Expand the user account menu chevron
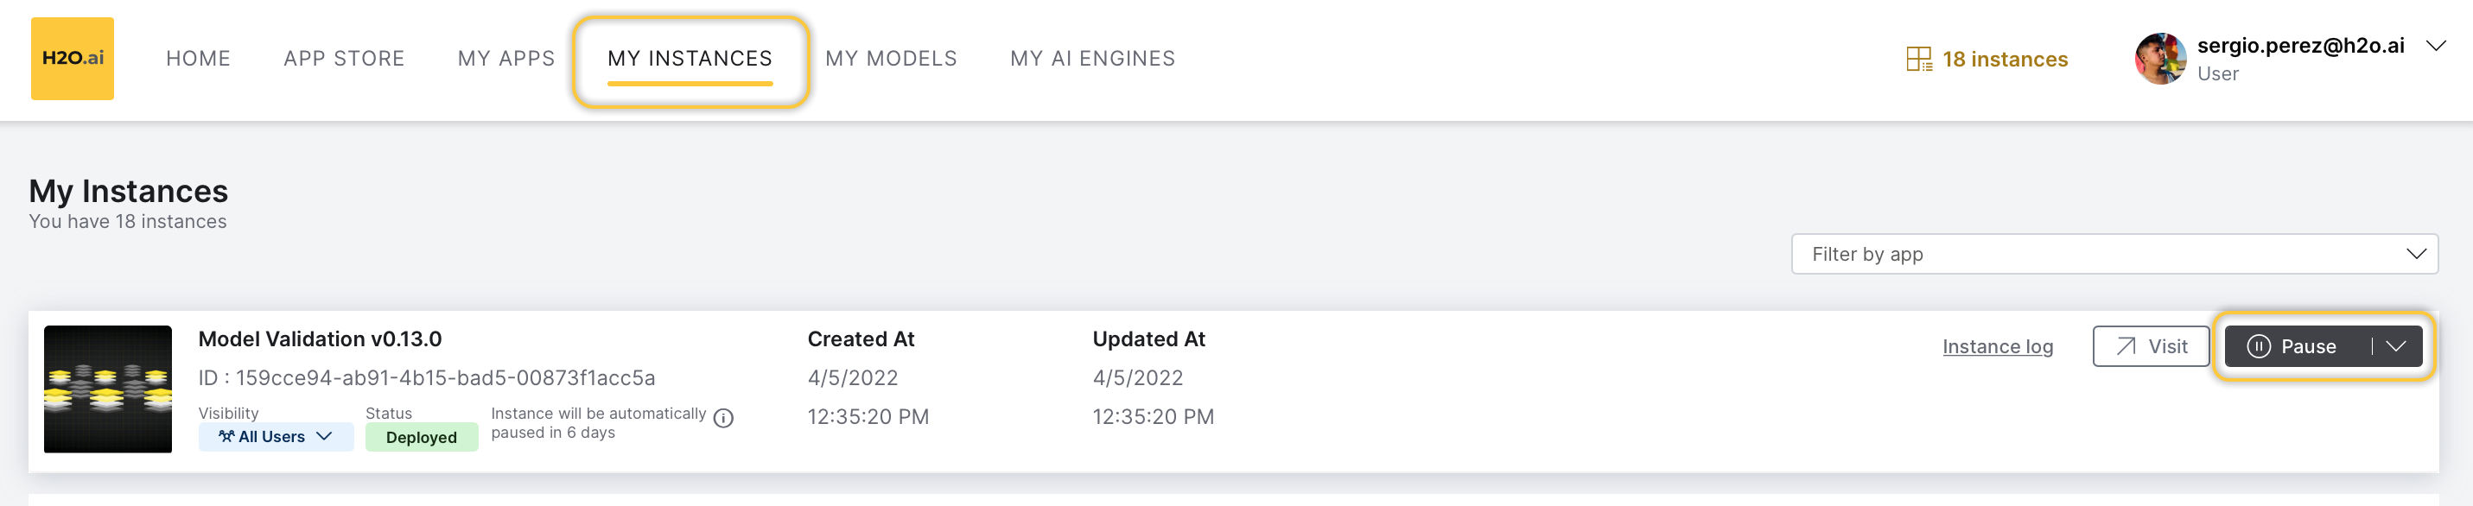The image size is (2473, 506). 2435,46
